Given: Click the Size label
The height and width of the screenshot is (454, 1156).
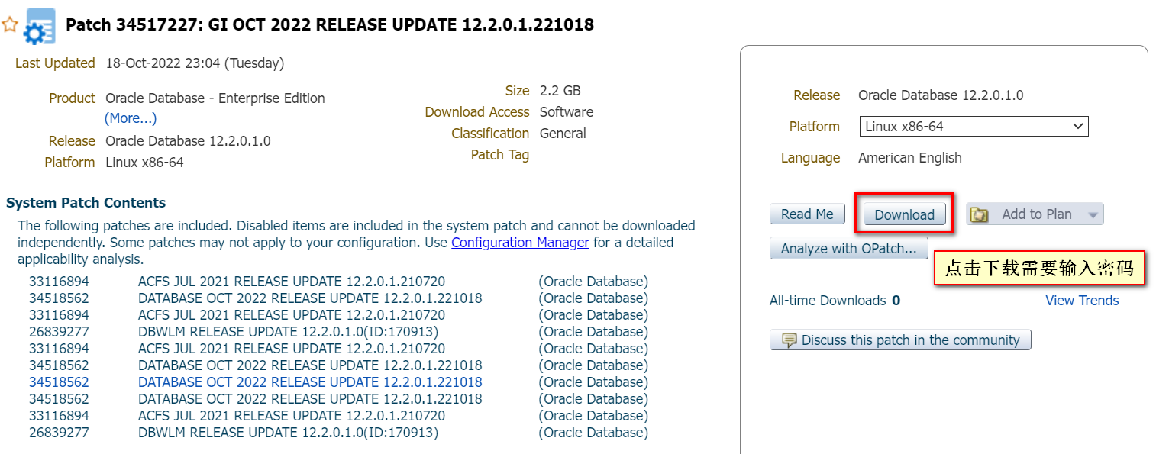Looking at the screenshot, I should (517, 91).
